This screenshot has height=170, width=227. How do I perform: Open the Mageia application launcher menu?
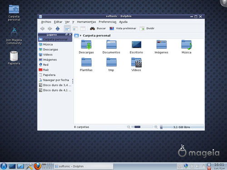[x=4, y=166]
